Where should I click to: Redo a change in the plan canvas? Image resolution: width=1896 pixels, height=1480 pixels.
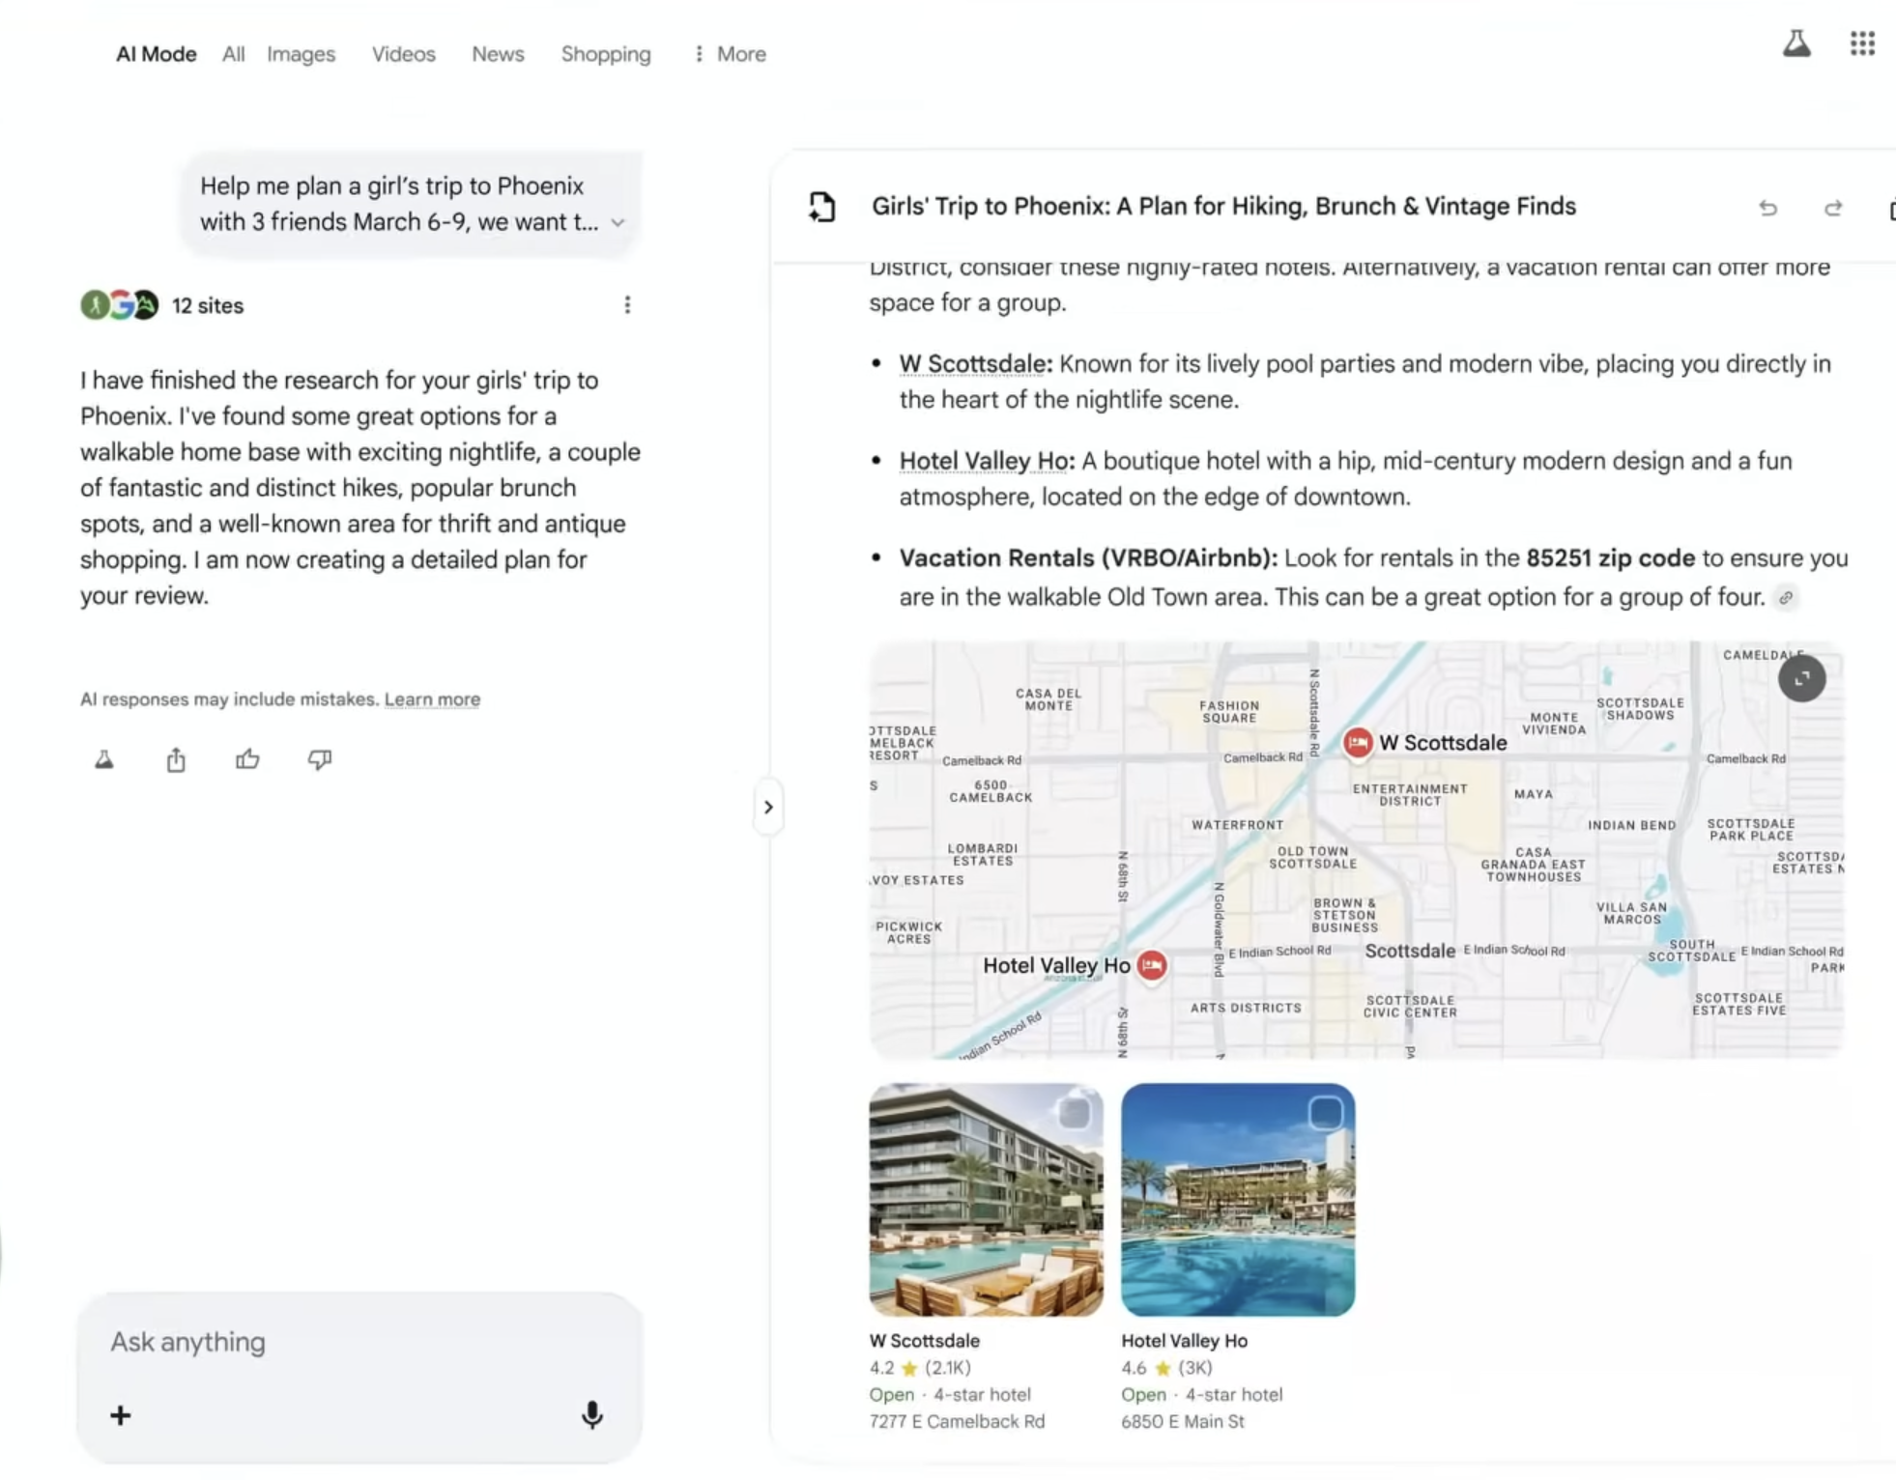[1833, 209]
